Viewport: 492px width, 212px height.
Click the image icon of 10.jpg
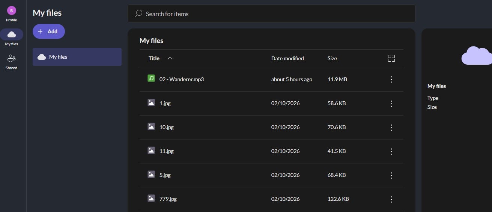(151, 126)
